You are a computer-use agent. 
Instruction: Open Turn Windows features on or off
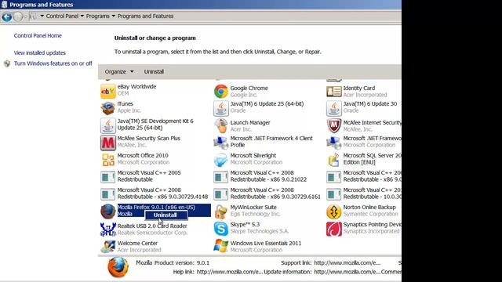[x=53, y=63]
